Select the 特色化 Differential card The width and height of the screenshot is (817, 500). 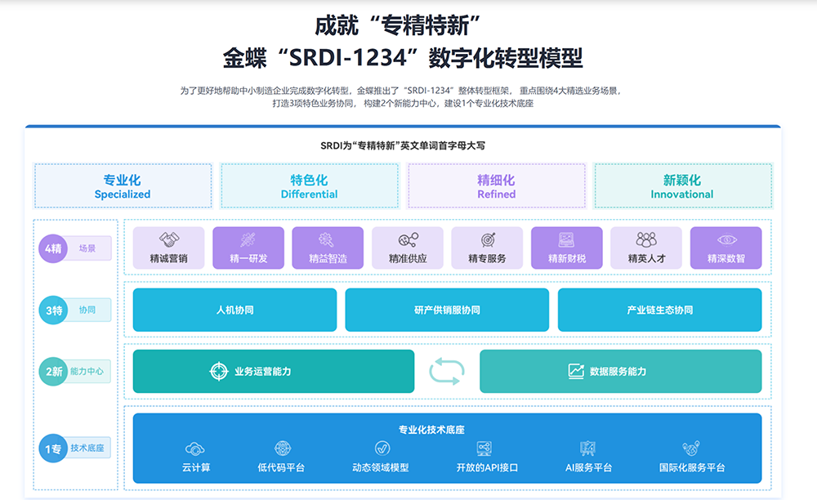[310, 186]
